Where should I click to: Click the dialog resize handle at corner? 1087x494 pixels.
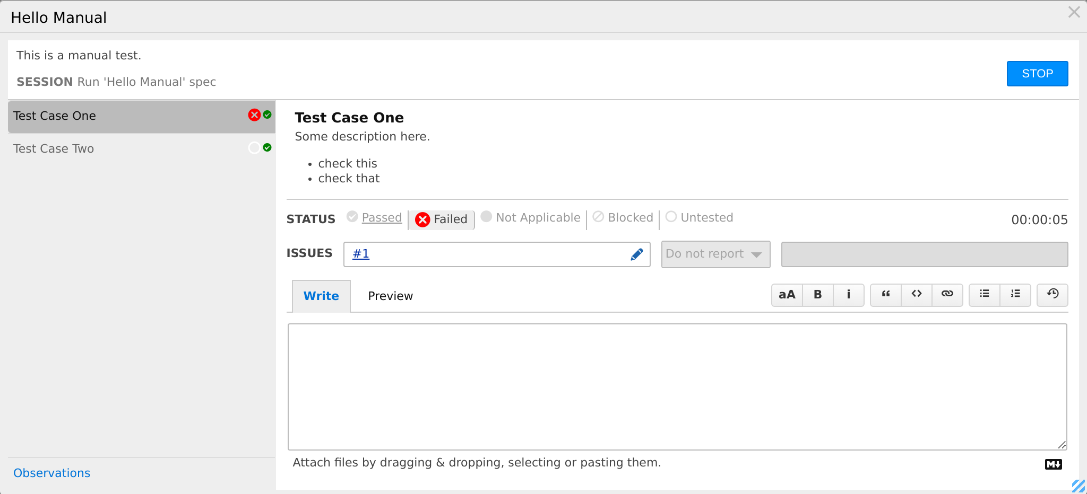[x=1078, y=486]
